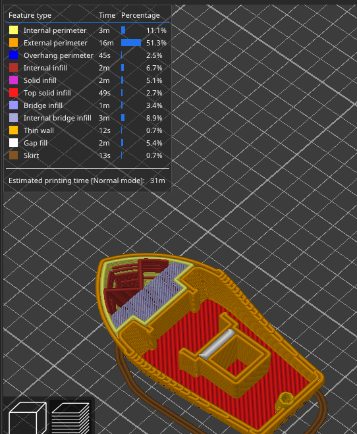This screenshot has height=434, width=357.
Task: Click the Internal bridge infill lavender swatch
Action: 14,118
